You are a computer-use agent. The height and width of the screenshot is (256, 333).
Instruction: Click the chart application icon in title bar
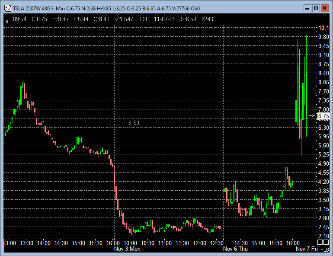(x=7, y=8)
